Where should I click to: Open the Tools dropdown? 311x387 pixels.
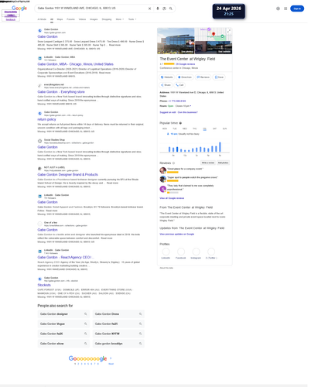click(132, 19)
